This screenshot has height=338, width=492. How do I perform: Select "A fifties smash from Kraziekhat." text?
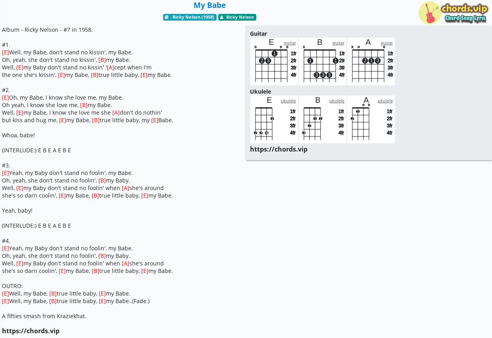click(44, 316)
